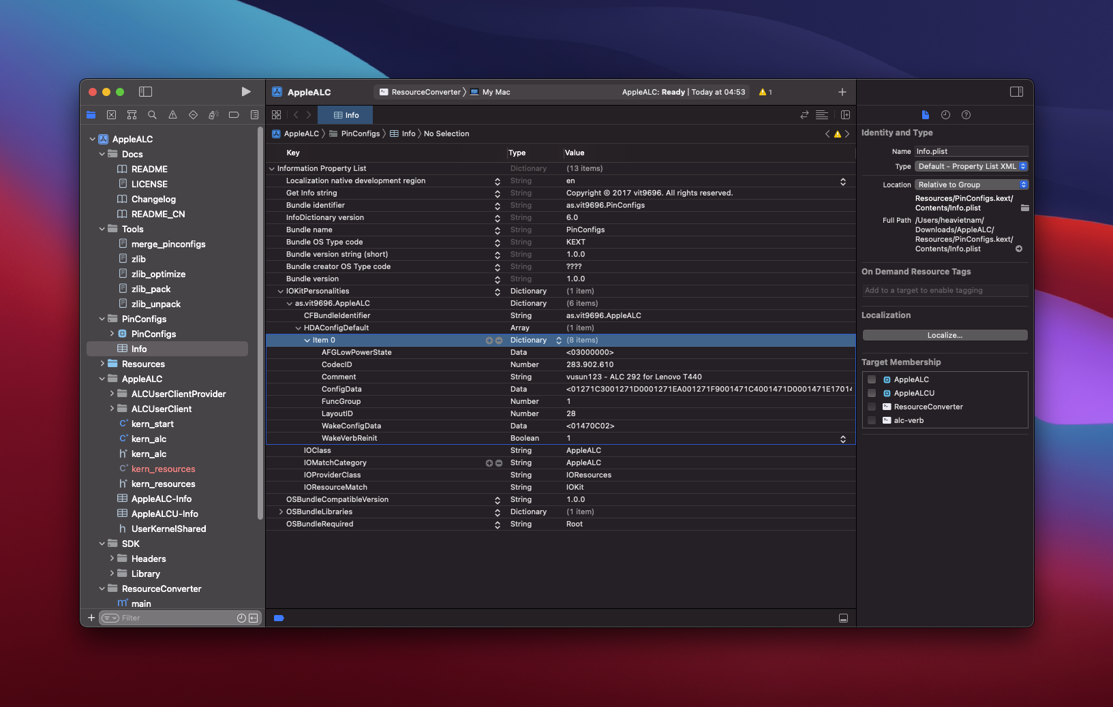This screenshot has width=1113, height=707.
Task: Open the Issue navigator triangle icon
Action: (x=172, y=115)
